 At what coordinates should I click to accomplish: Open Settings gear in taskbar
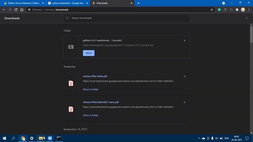(32, 138)
